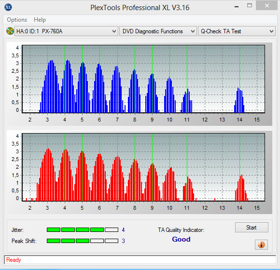The width and height of the screenshot is (280, 270).
Task: Click the Good quality result text
Action: pos(181,239)
